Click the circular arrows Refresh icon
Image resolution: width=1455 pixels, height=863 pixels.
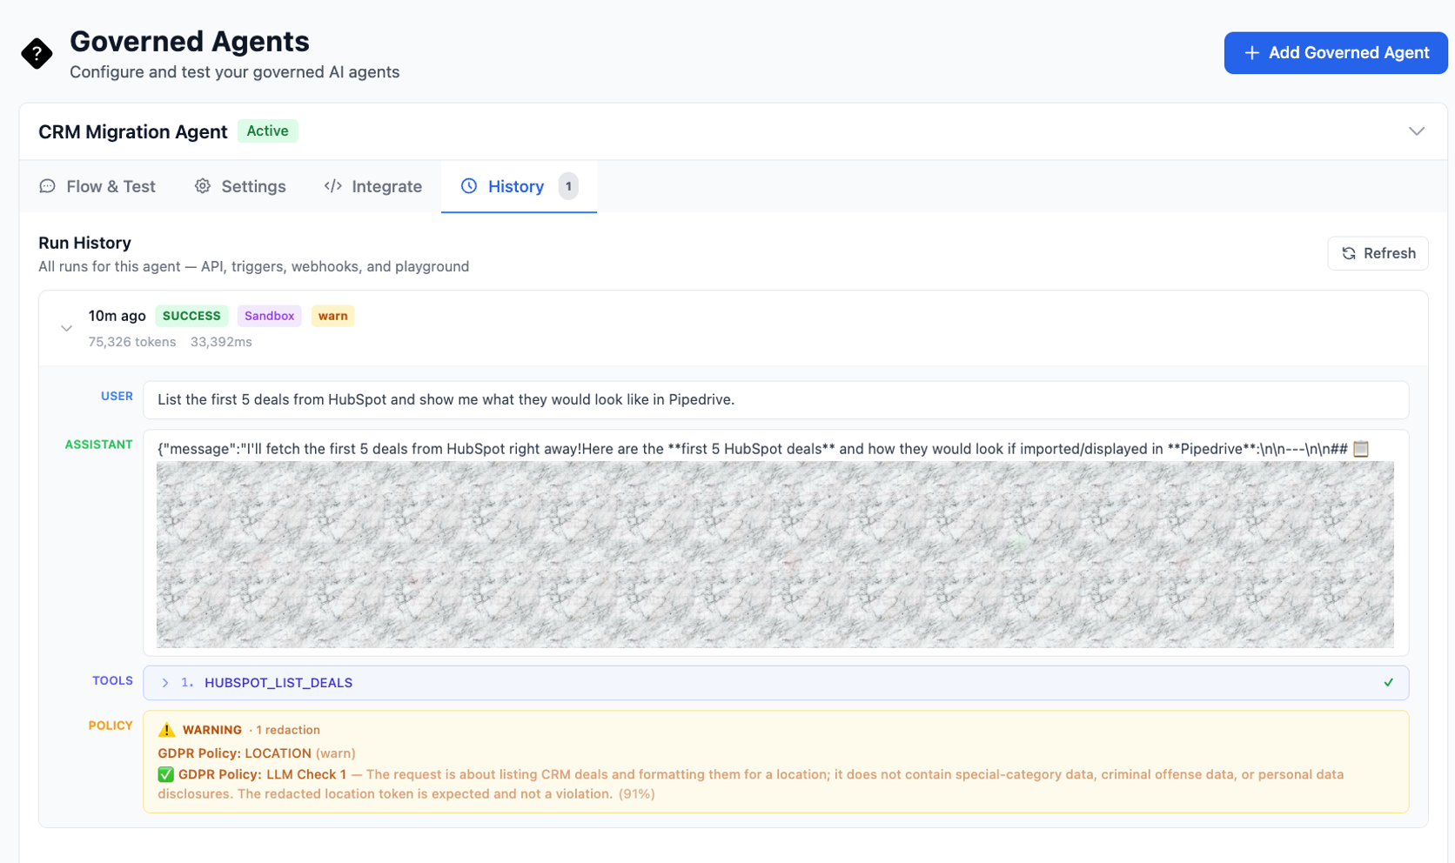click(x=1349, y=253)
